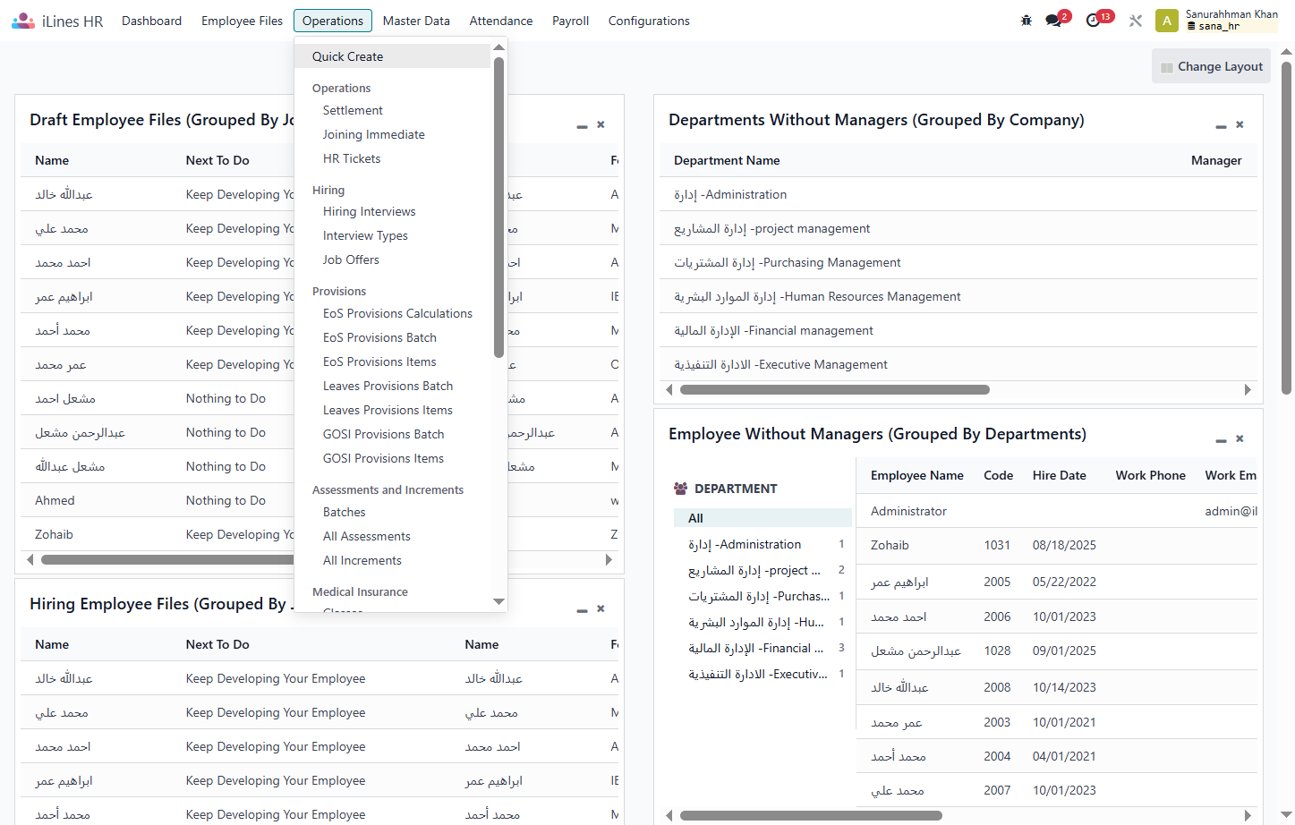Minimize the Hiring Employee Files panel
The height and width of the screenshot is (825, 1295).
point(582,610)
